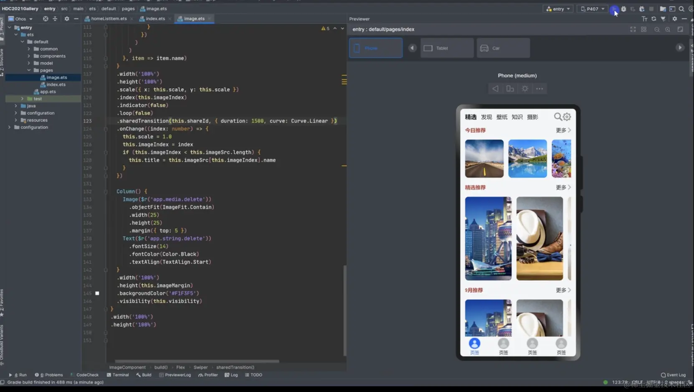
Task: Toggle preview brightness theme icon
Action: point(525,89)
